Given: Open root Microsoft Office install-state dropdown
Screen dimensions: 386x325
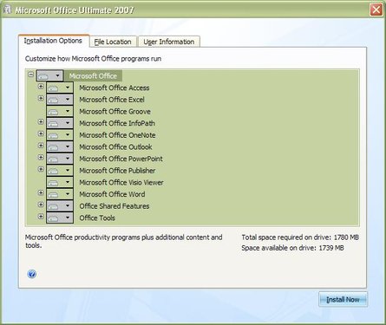Looking at the screenshot, I should (49, 75).
